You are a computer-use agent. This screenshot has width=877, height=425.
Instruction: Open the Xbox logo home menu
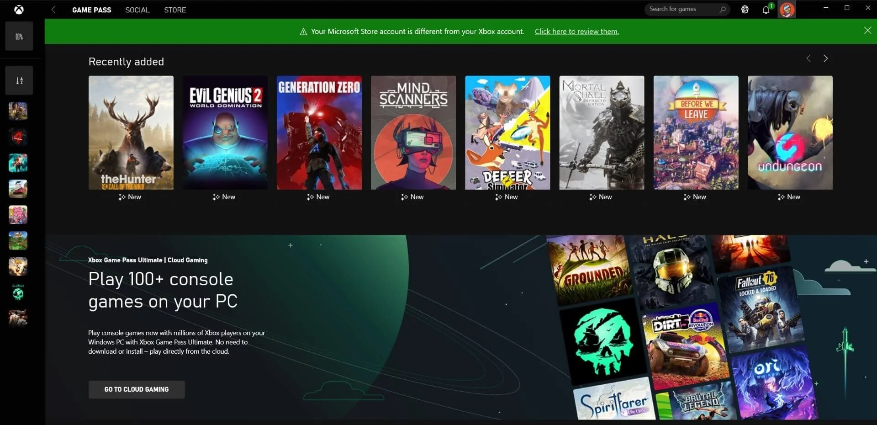tap(19, 10)
